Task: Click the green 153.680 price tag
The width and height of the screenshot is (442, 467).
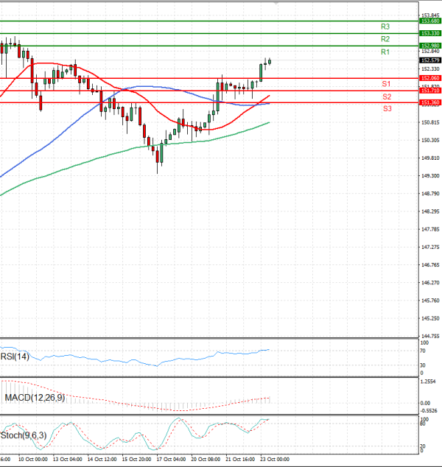Action: pos(429,21)
